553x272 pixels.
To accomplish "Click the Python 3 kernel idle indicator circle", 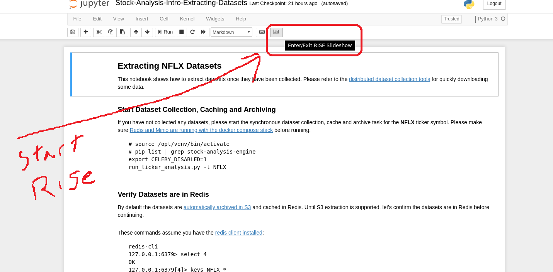I will click(x=503, y=19).
